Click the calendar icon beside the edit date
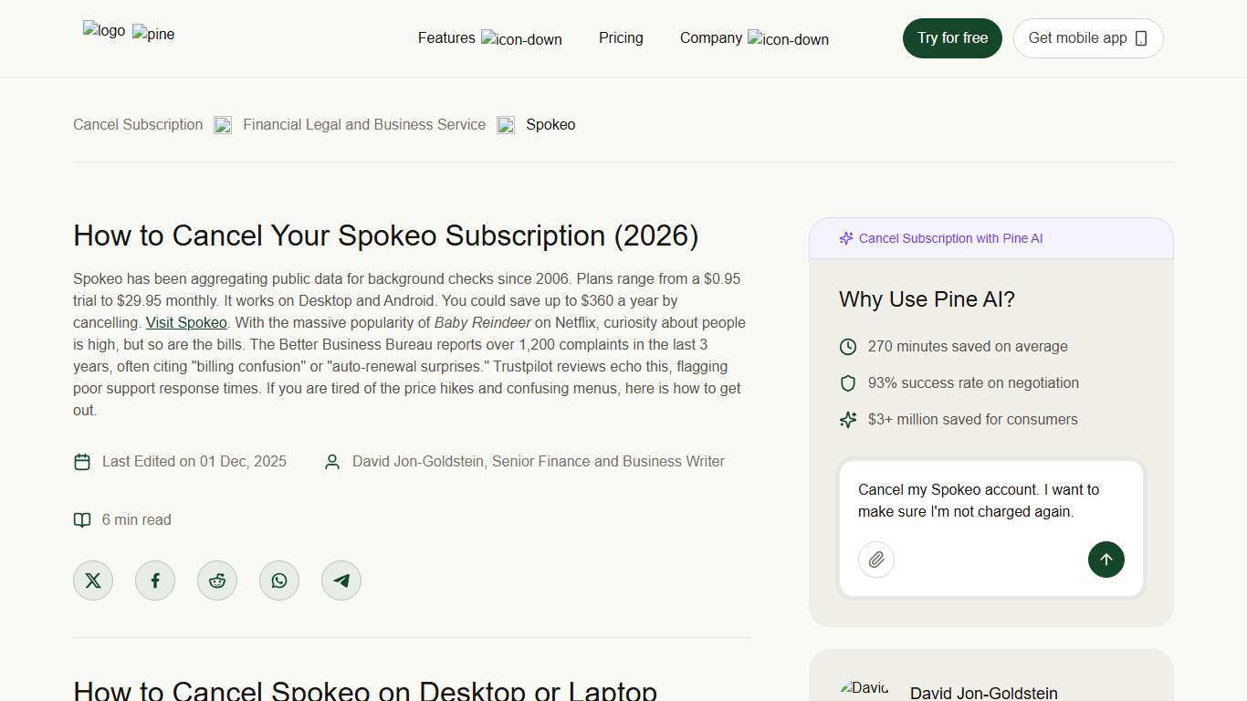The height and width of the screenshot is (701, 1247). (x=82, y=462)
